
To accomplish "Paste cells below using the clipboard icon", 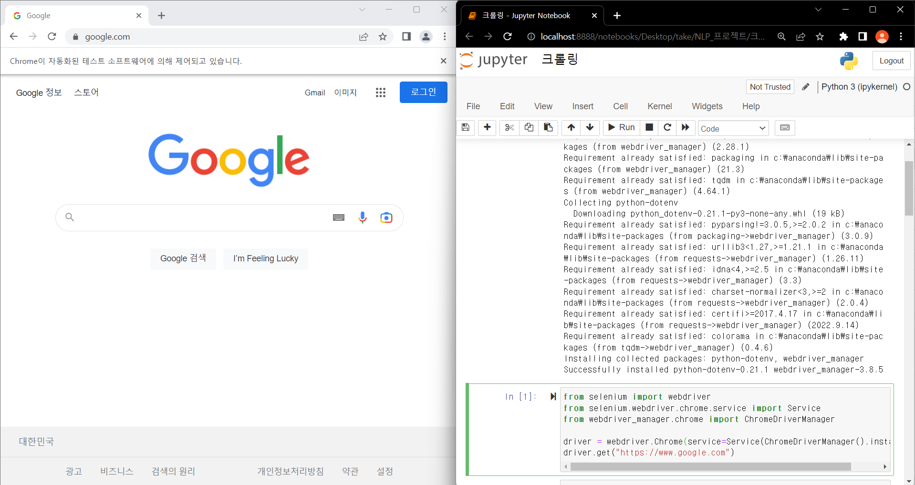I will (548, 128).
